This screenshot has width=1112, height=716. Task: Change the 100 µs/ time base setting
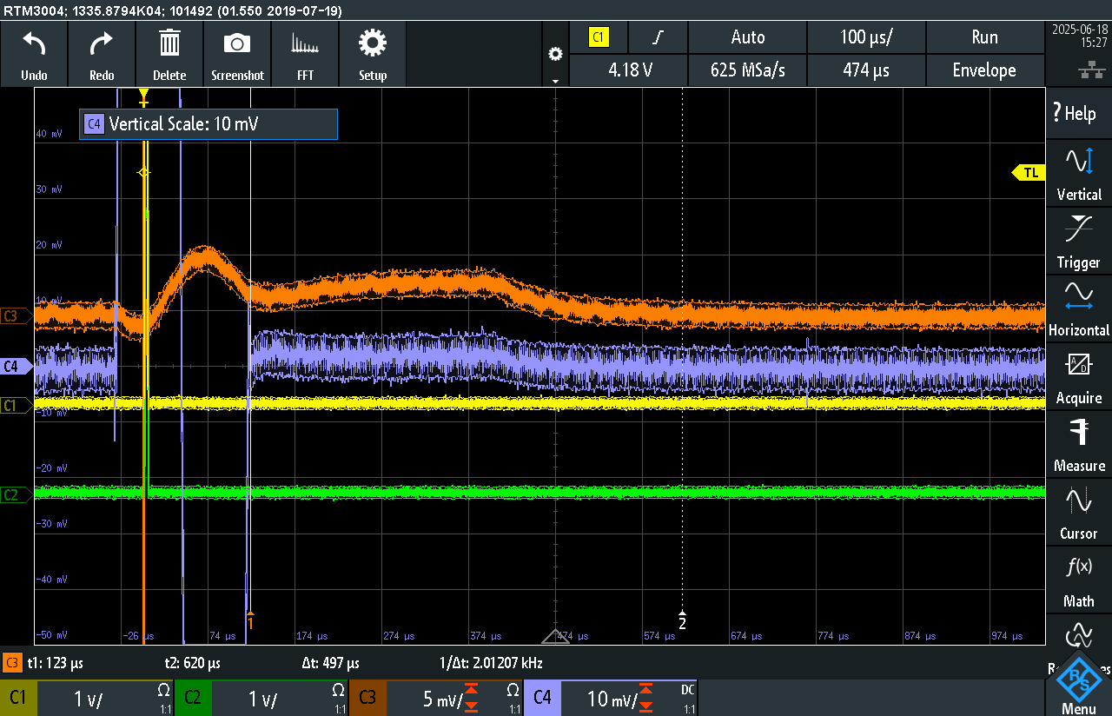tap(866, 37)
